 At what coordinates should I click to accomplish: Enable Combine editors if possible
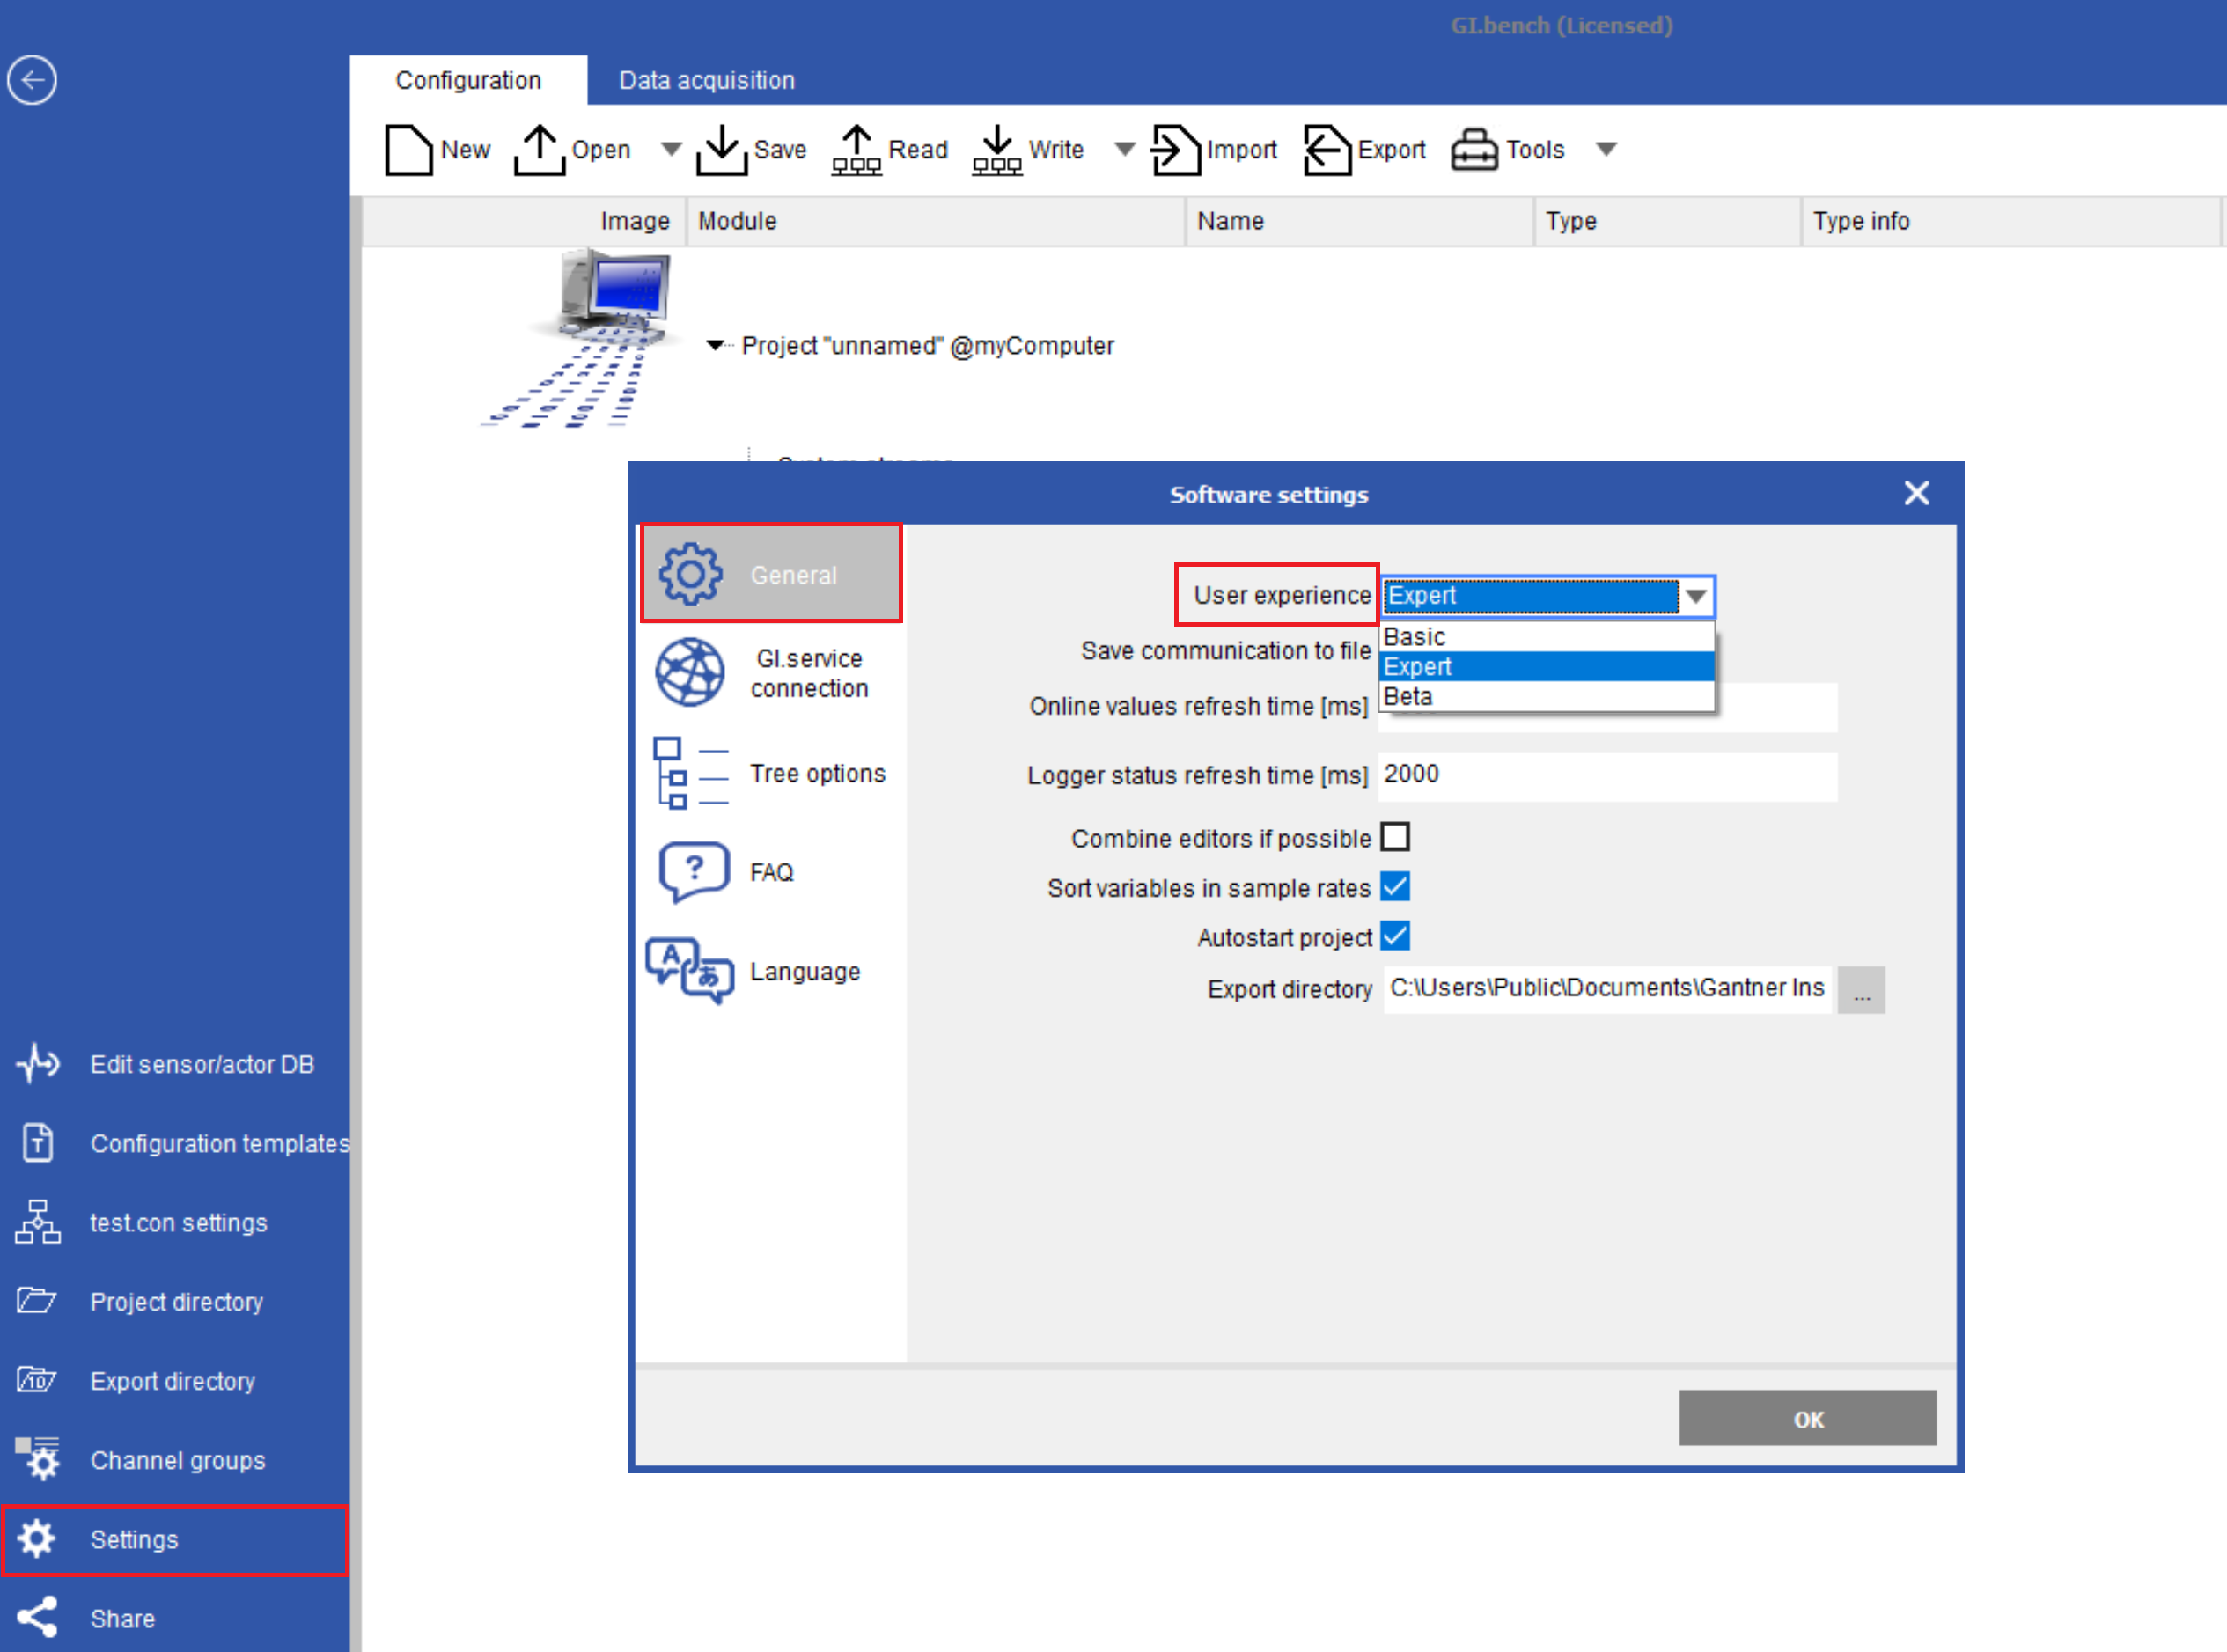(1396, 837)
